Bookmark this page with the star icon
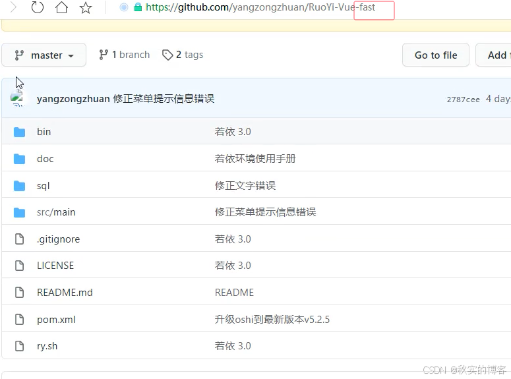Image resolution: width=511 pixels, height=379 pixels. (86, 7)
